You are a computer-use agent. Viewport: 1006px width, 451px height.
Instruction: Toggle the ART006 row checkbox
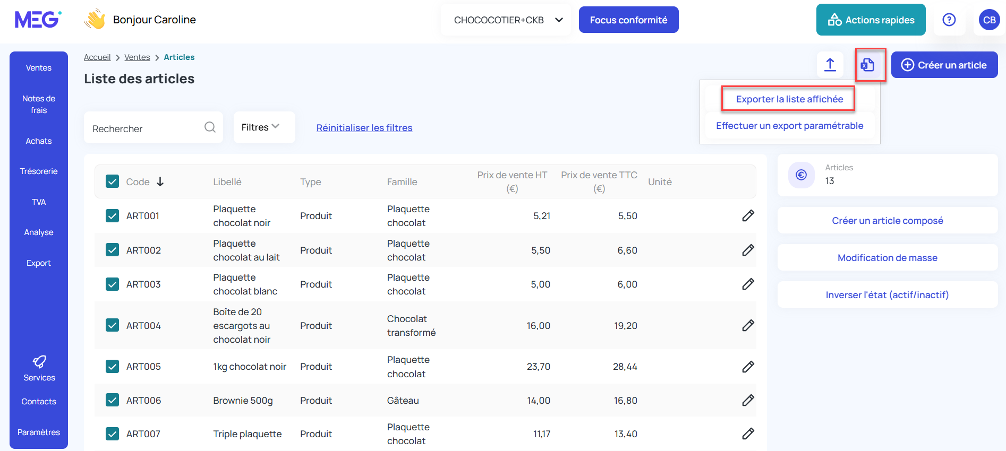click(113, 400)
